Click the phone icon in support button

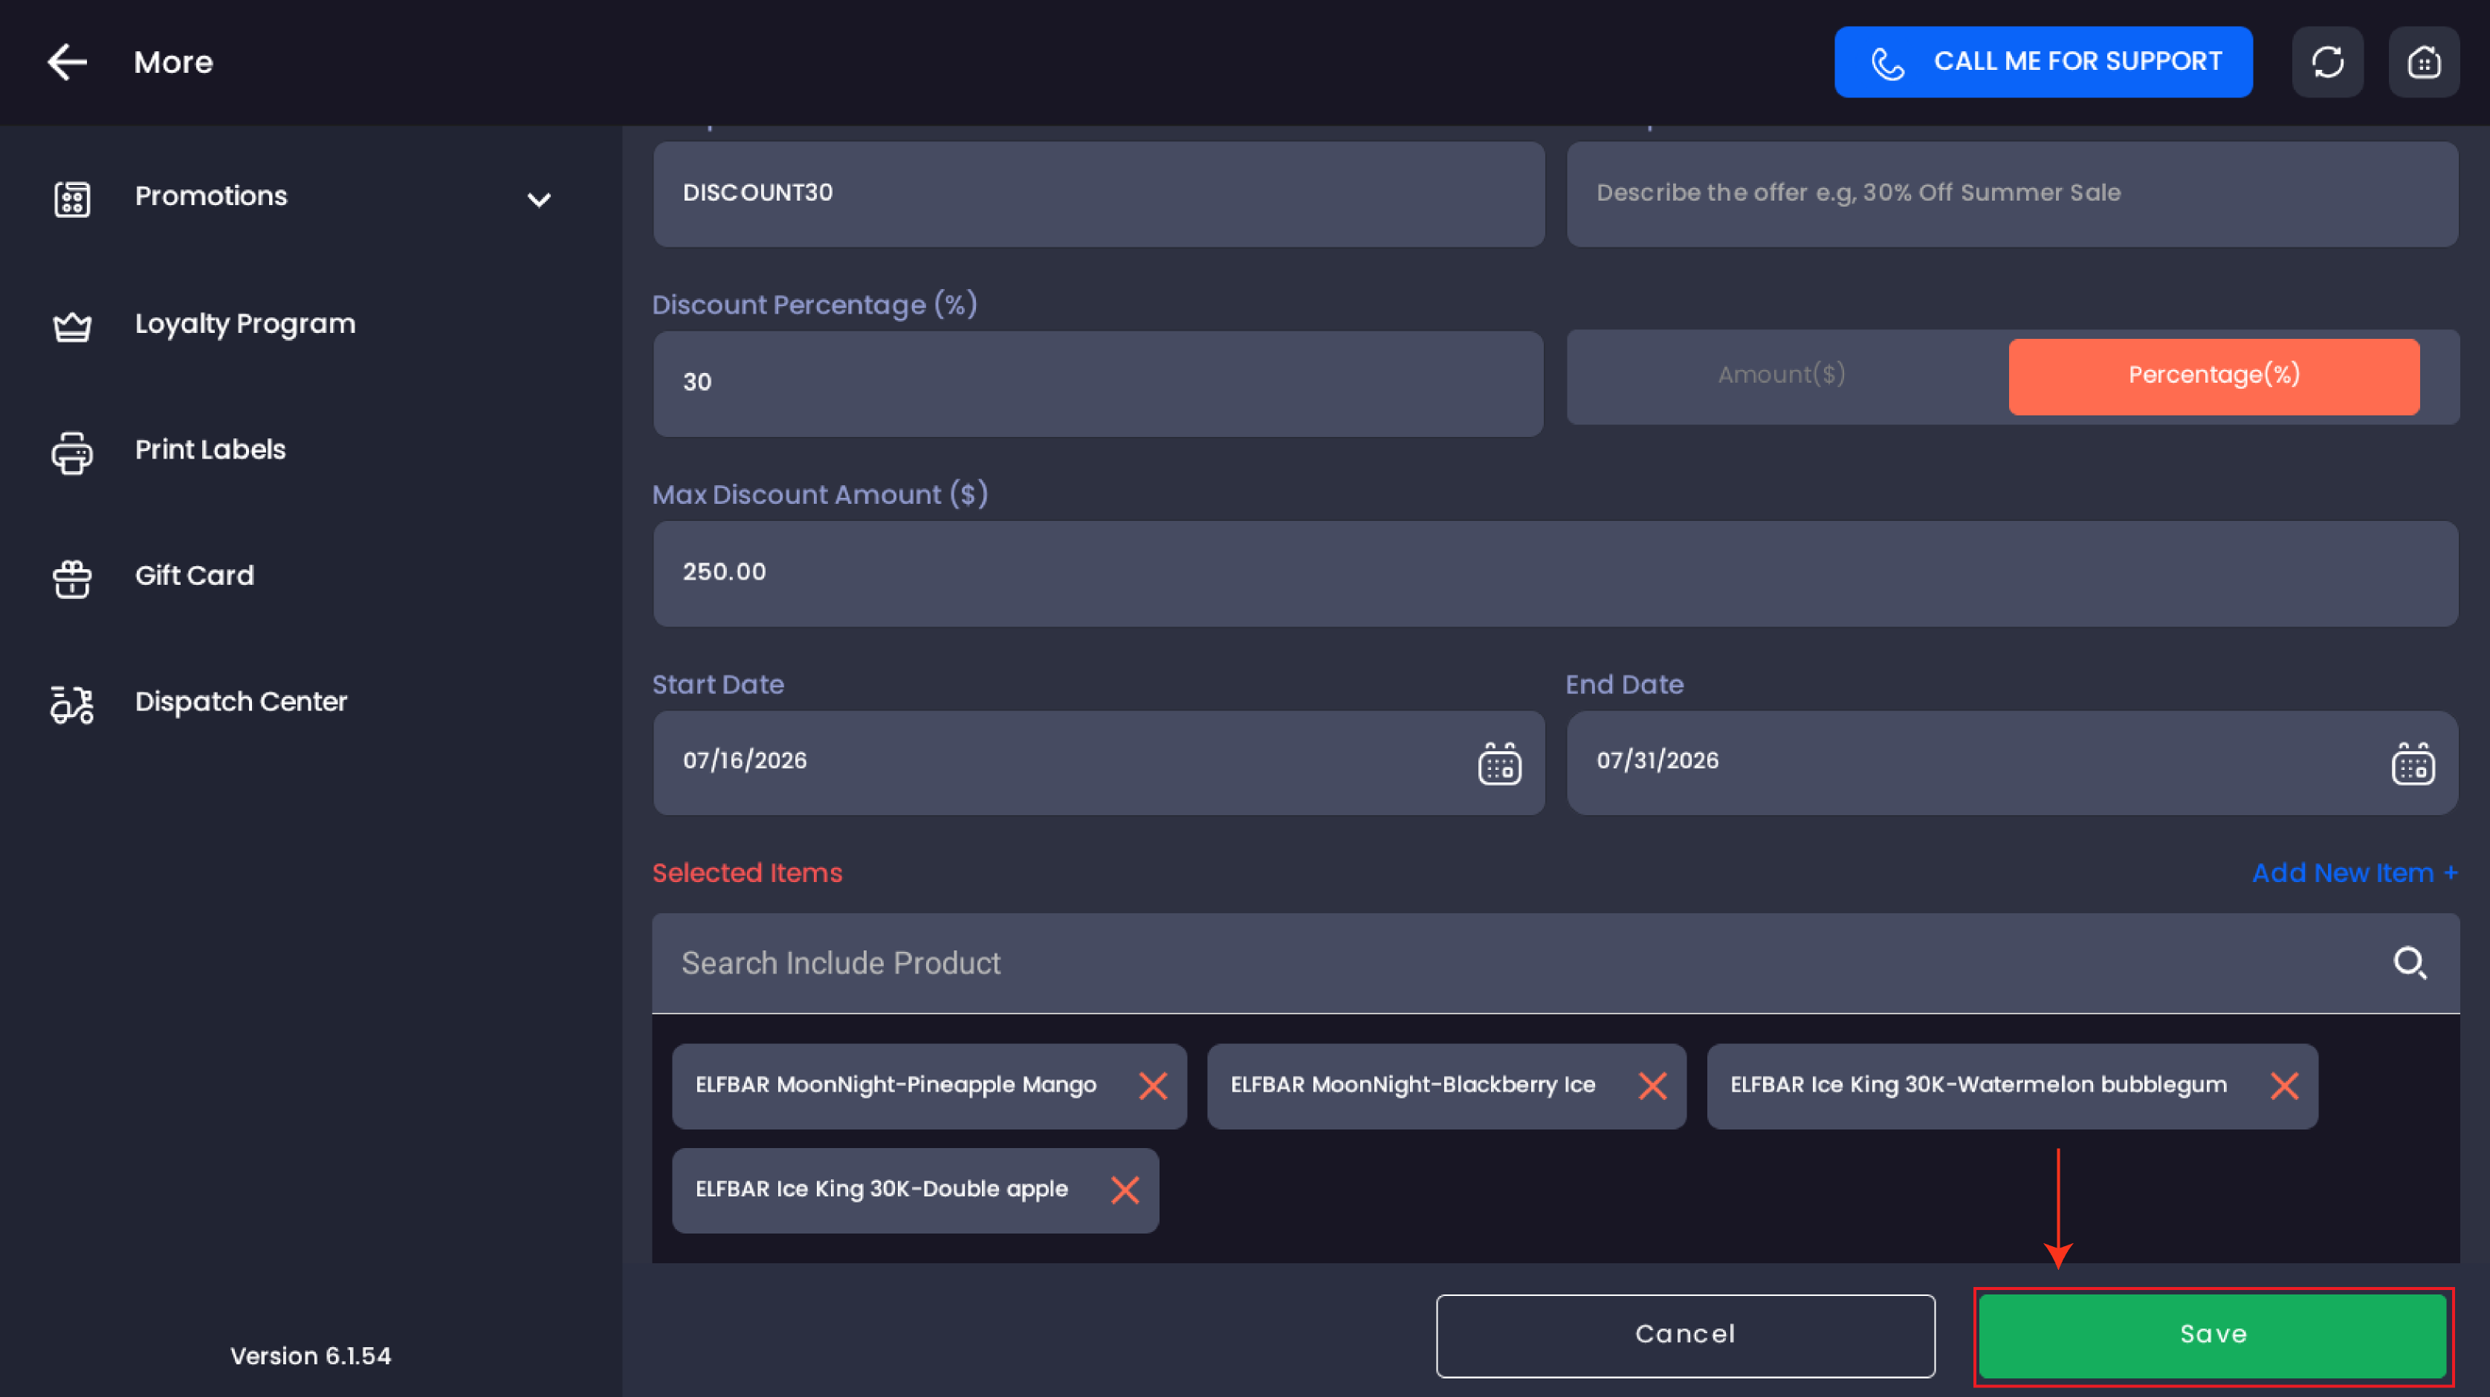point(1887,63)
